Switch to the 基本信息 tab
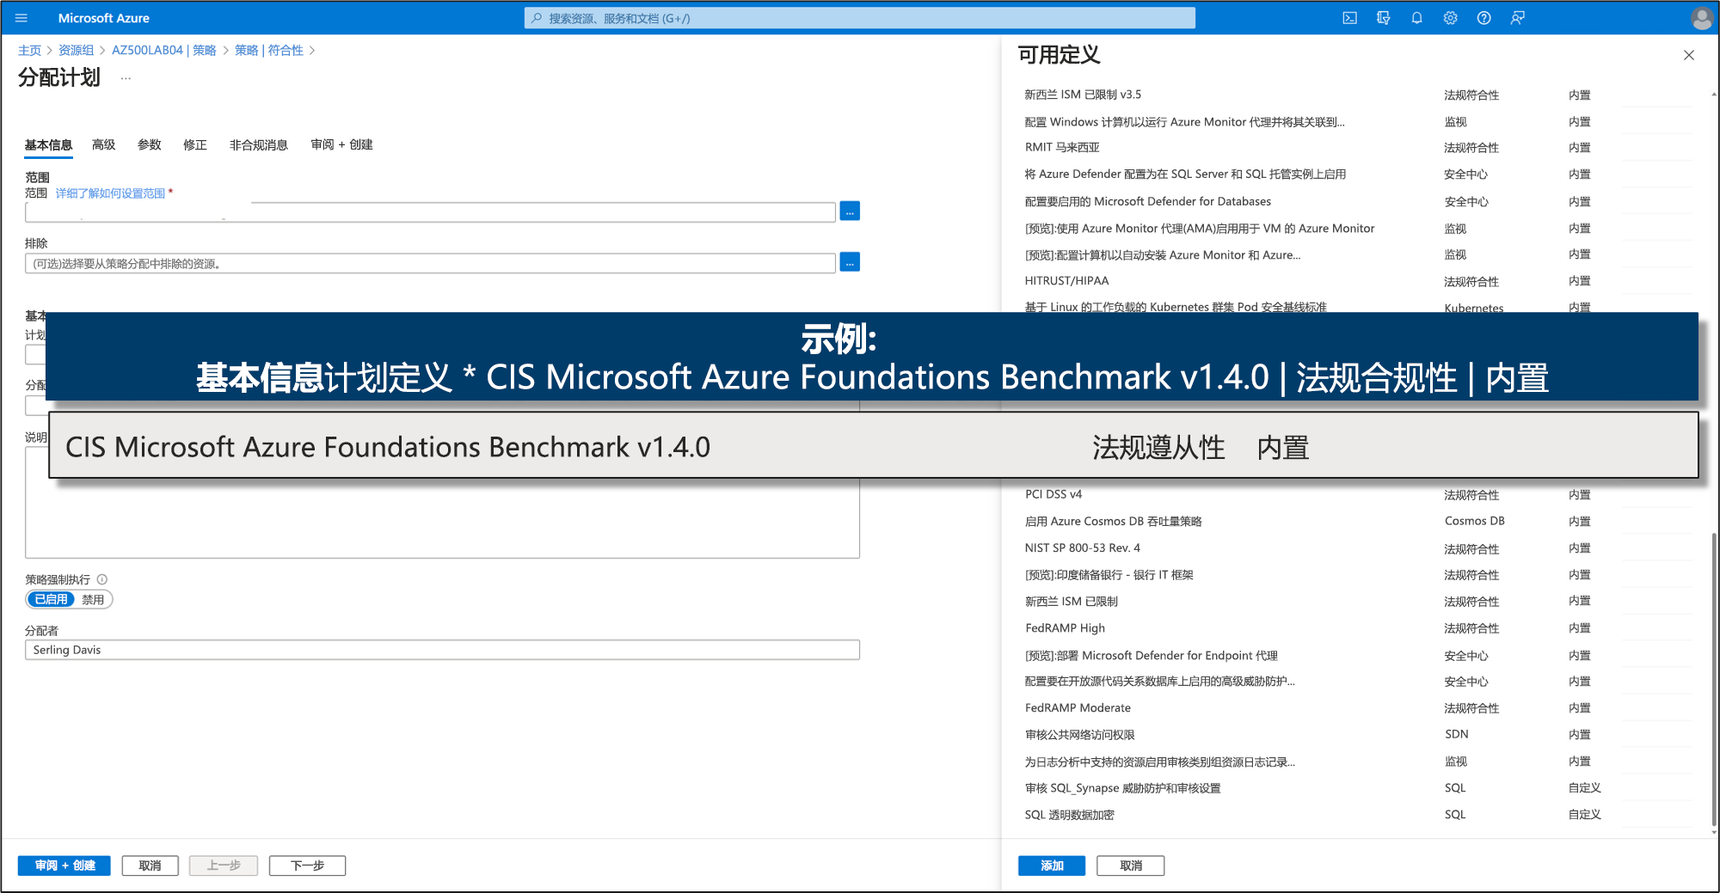1720x893 pixels. click(x=48, y=145)
